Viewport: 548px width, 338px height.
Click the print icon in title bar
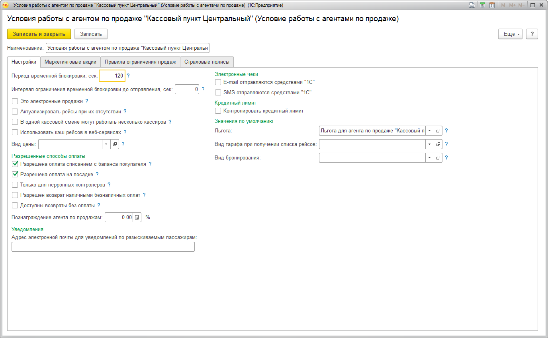(x=472, y=5)
